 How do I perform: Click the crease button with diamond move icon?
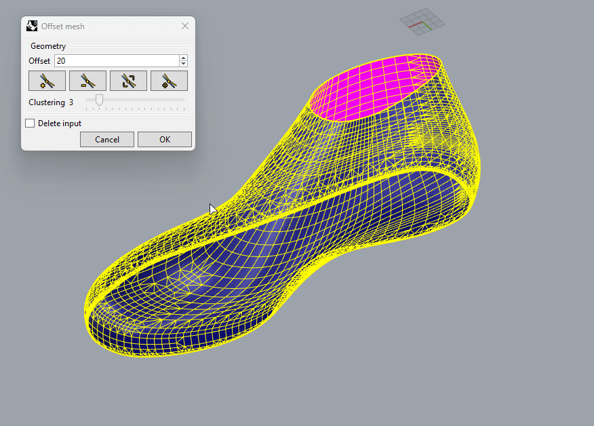click(169, 81)
